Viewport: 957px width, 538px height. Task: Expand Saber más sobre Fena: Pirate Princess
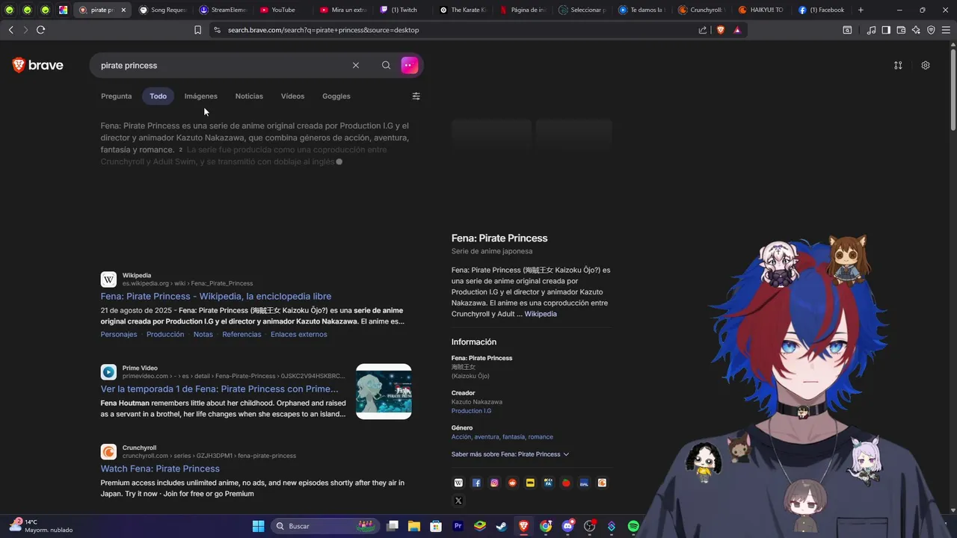[x=510, y=454]
